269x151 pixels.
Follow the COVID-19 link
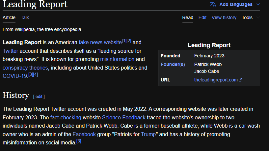pyautogui.click(x=15, y=76)
